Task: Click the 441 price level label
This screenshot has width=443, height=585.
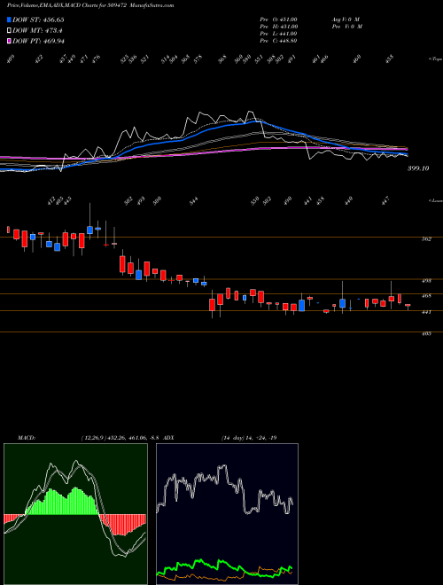Action: 427,312
